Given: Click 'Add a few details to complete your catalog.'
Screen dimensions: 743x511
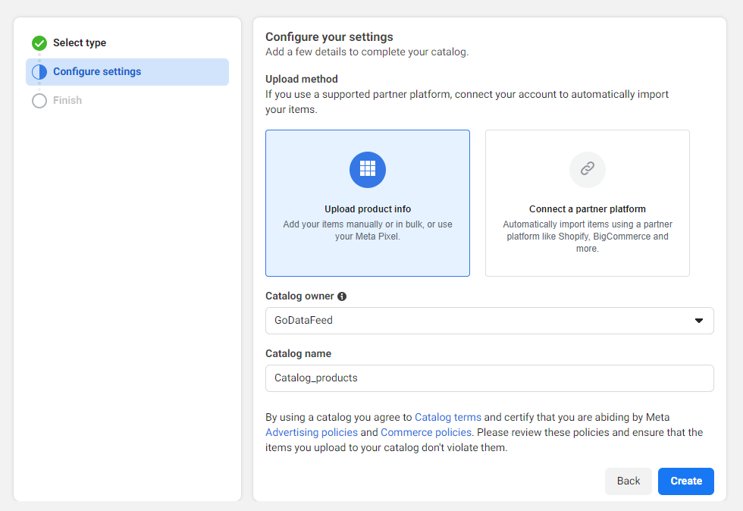Looking at the screenshot, I should [x=367, y=52].
